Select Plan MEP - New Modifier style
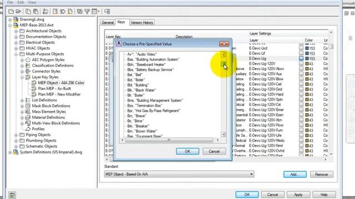The image size is (355, 199). [59, 95]
